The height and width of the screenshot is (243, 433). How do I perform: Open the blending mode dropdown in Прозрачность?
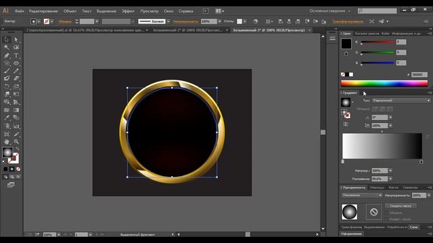tap(362, 195)
